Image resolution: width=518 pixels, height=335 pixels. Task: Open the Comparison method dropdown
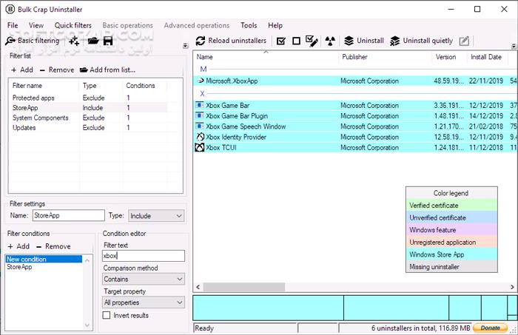pos(144,280)
